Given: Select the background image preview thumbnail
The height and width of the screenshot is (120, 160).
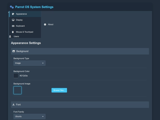Looking at the screenshot, I should [17, 90].
